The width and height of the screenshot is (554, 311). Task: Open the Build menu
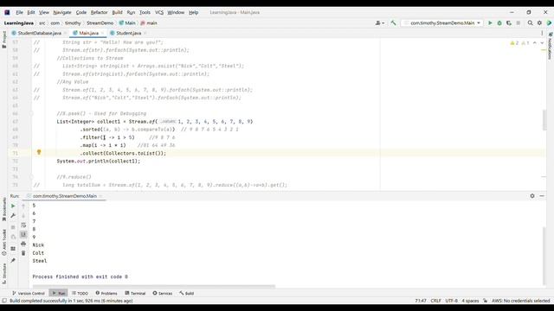pyautogui.click(x=117, y=12)
